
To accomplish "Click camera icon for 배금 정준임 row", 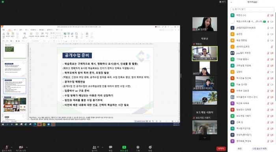I will 272,41.
